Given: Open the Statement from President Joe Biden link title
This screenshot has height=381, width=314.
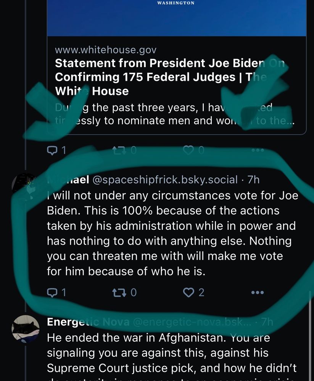Looking at the screenshot, I should tap(160, 77).
